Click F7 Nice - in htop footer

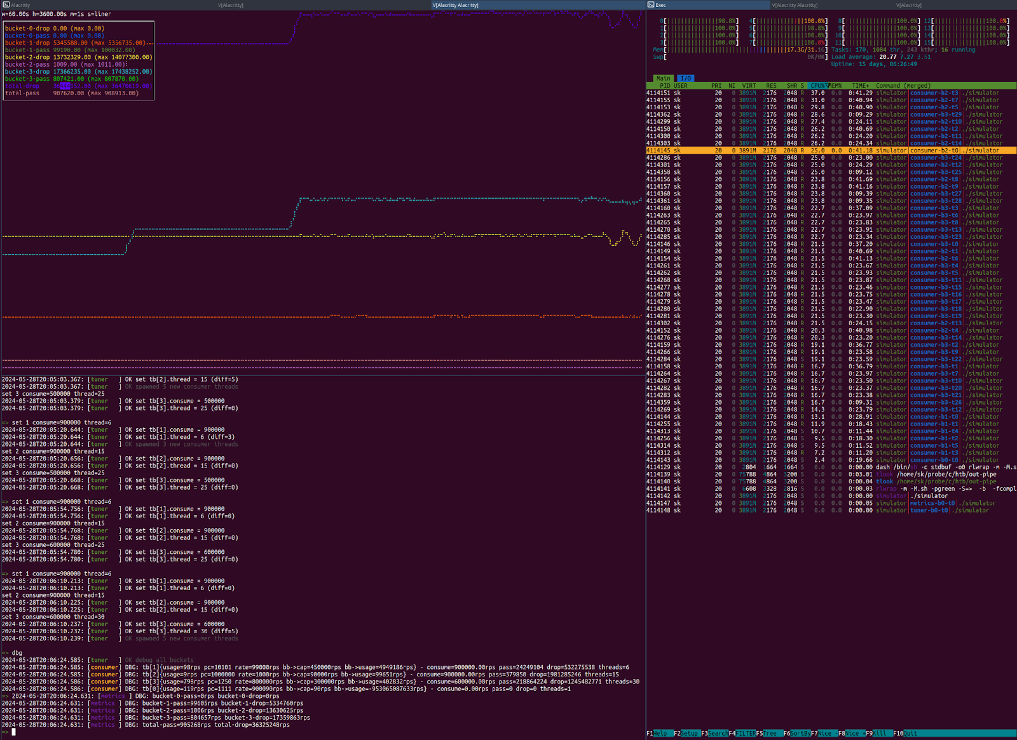coord(824,733)
